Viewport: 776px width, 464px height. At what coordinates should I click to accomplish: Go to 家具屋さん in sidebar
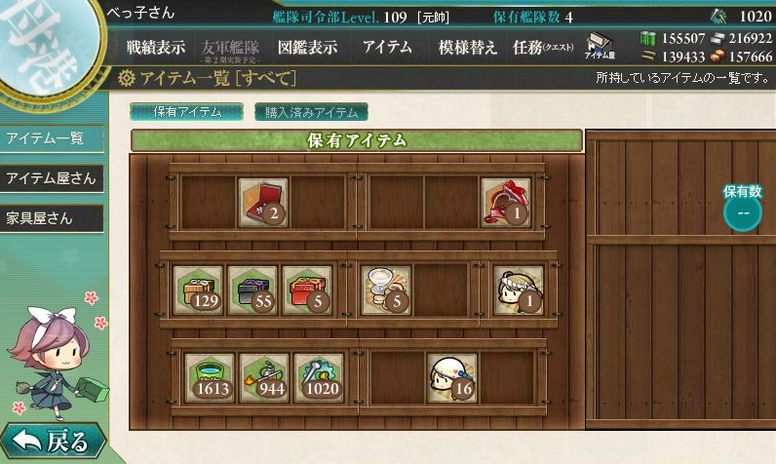click(52, 218)
